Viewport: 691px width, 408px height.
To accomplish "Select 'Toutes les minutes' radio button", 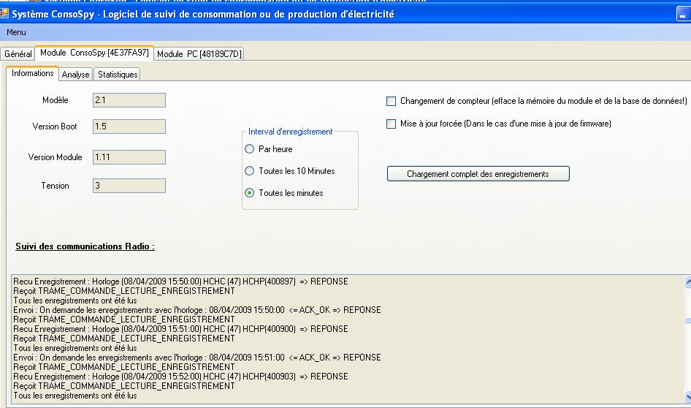I will 250,193.
